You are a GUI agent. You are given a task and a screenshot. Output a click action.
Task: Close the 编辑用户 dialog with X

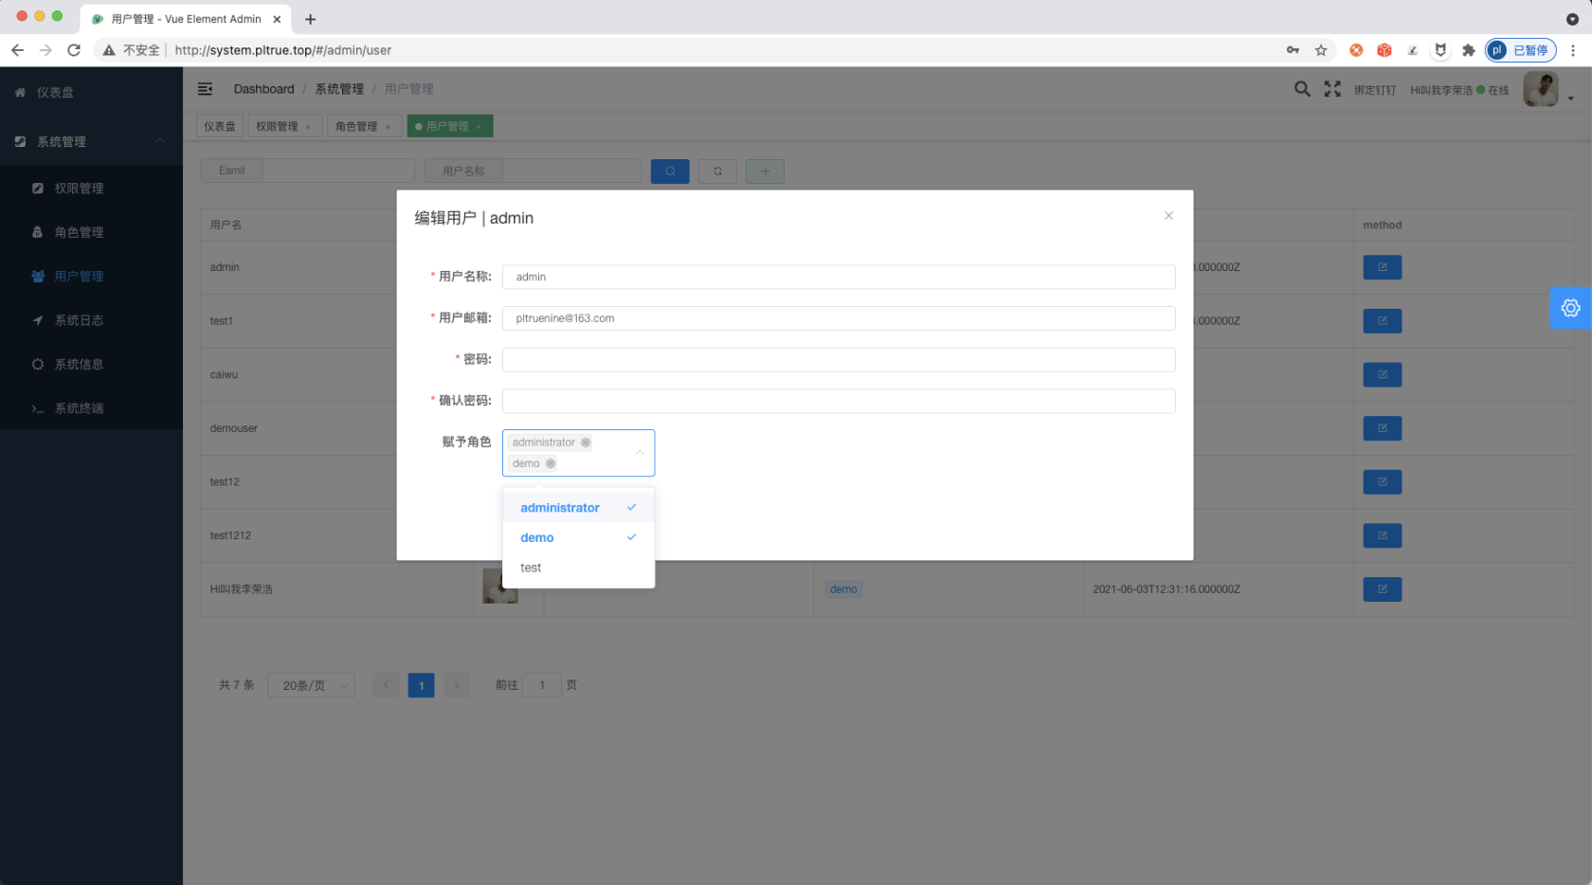click(x=1168, y=215)
